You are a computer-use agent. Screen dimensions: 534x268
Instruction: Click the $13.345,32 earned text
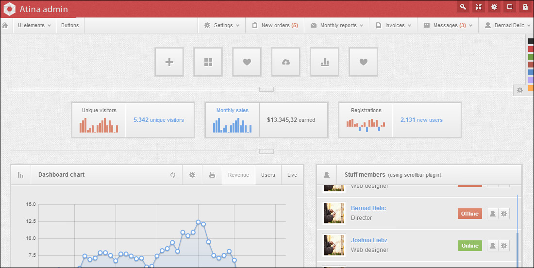(x=291, y=120)
